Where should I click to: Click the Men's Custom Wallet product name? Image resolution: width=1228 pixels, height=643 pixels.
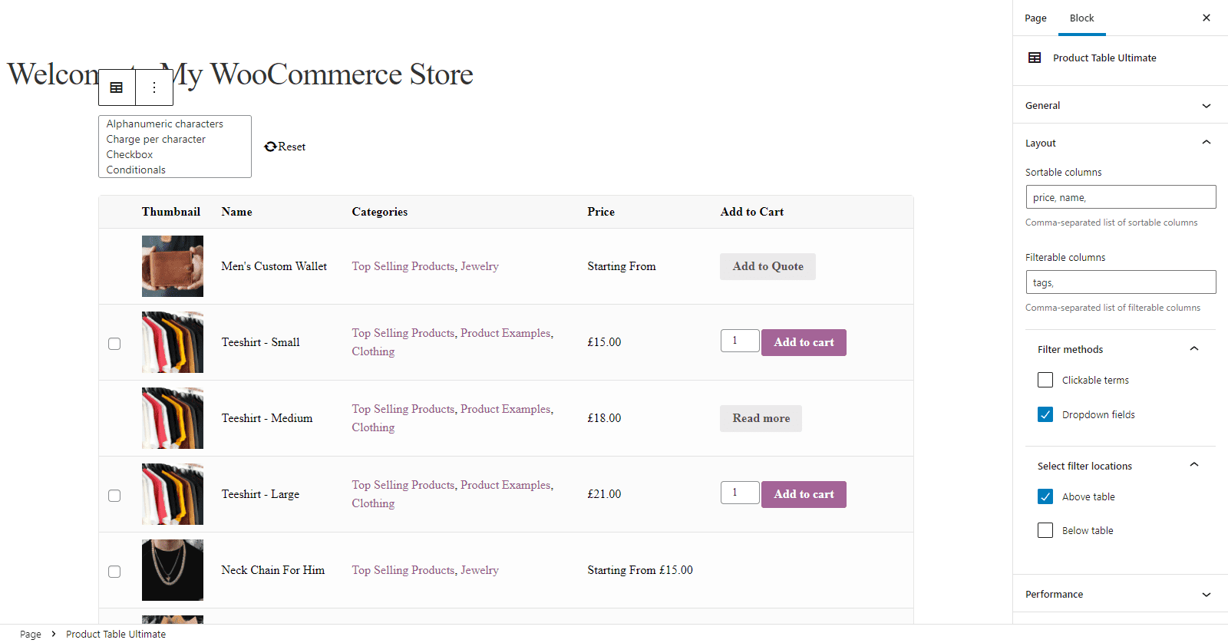[274, 266]
